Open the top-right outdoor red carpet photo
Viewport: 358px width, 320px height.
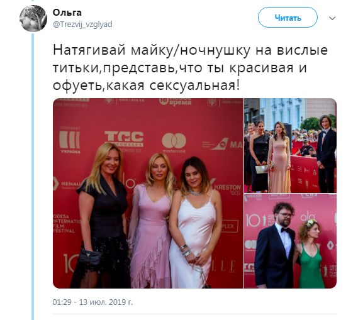click(290, 145)
